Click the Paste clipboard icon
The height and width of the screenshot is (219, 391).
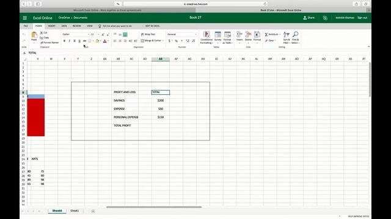pyautogui.click(x=34, y=35)
